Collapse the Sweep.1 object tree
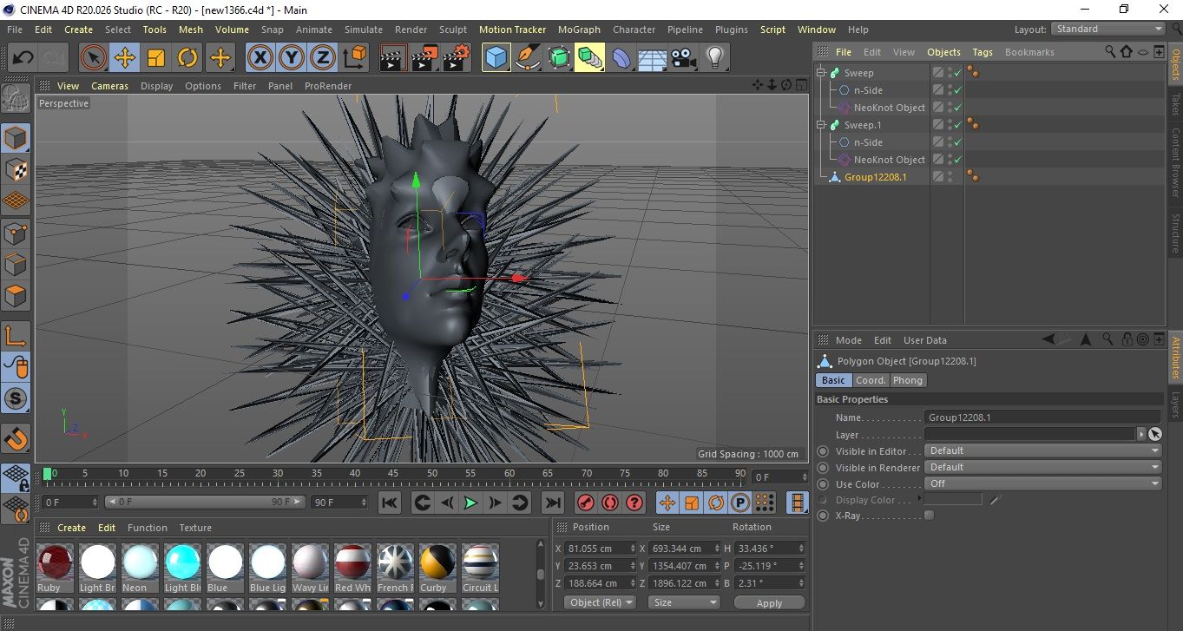 [x=820, y=125]
